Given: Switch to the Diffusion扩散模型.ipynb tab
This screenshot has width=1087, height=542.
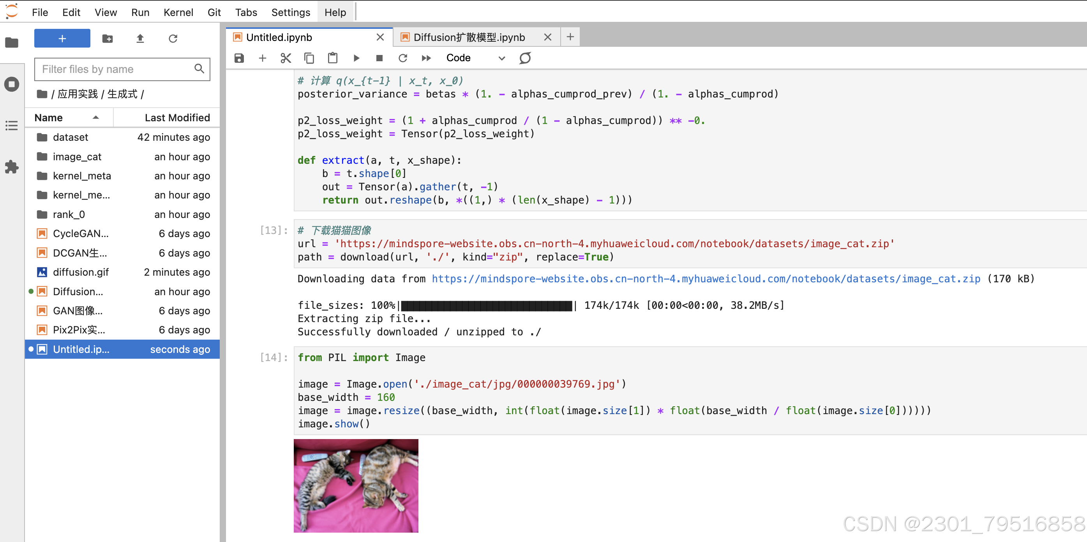Looking at the screenshot, I should click(469, 37).
